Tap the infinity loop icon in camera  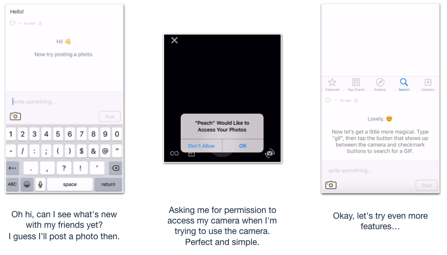(175, 153)
